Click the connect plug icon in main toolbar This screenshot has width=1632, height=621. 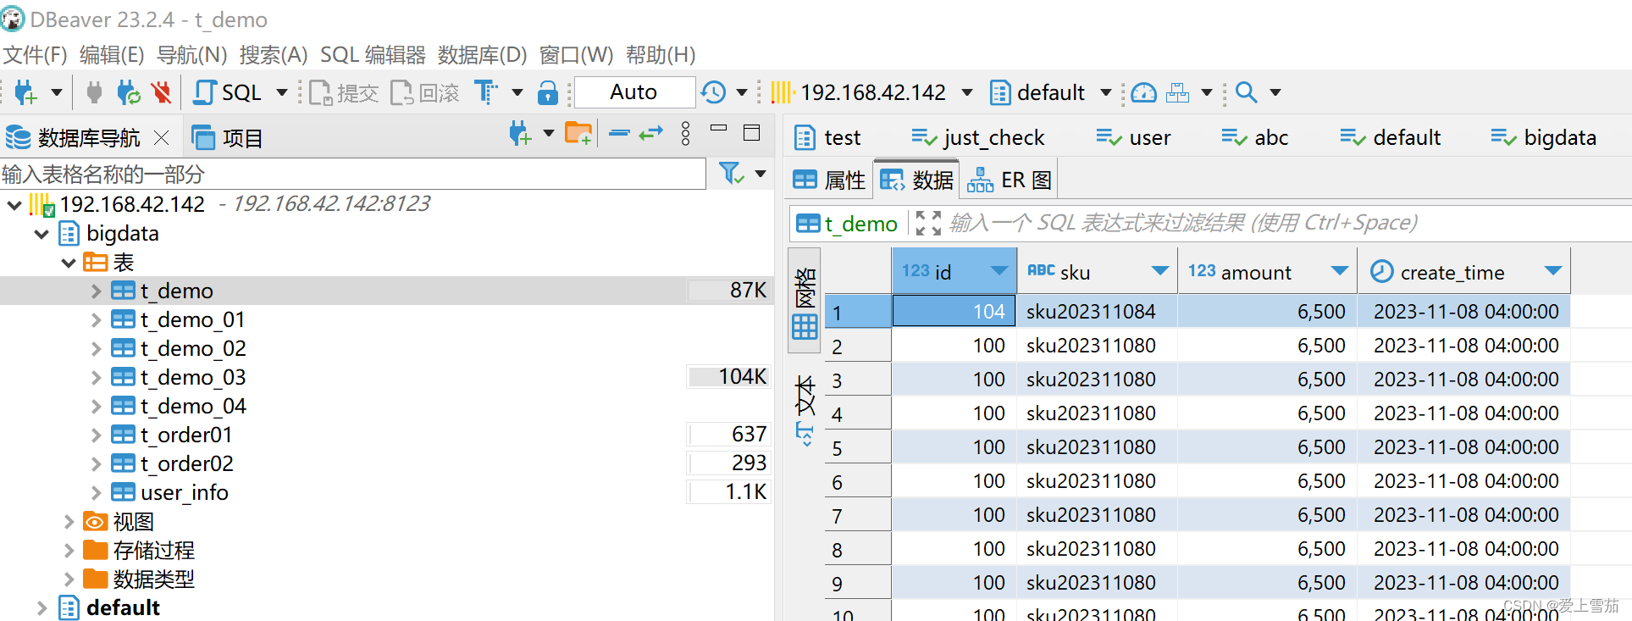94,92
